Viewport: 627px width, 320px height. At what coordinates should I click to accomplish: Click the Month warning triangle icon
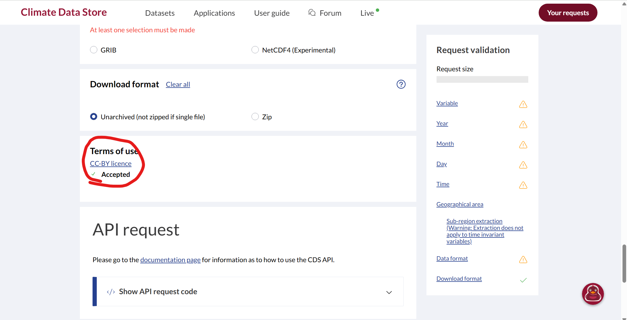pyautogui.click(x=523, y=145)
